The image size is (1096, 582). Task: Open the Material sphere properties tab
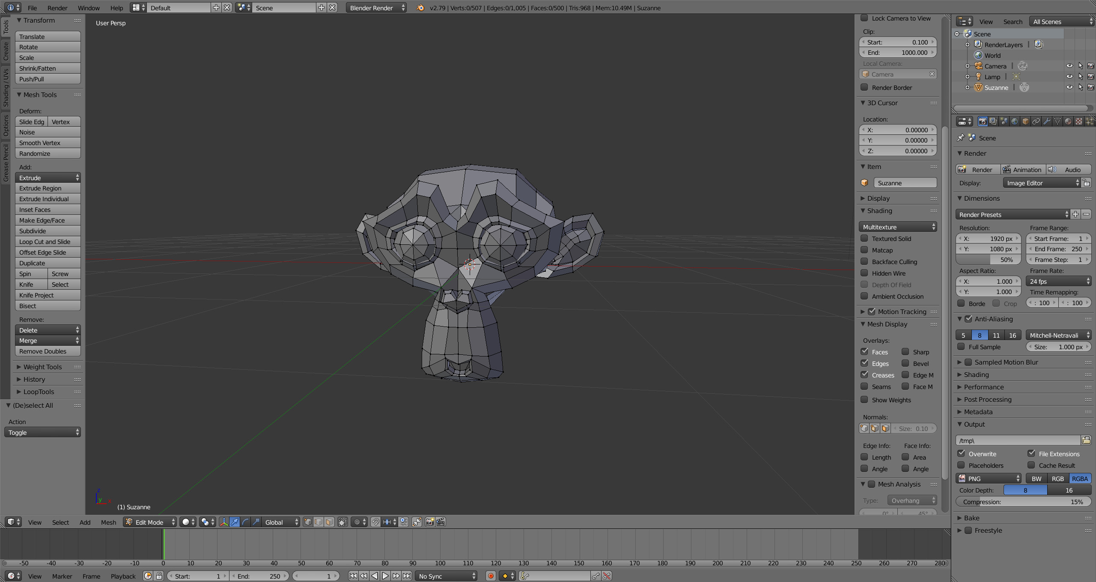pyautogui.click(x=1068, y=122)
